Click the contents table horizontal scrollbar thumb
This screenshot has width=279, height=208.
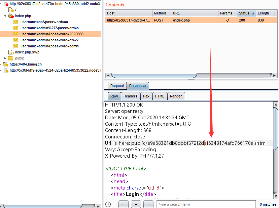(154, 75)
